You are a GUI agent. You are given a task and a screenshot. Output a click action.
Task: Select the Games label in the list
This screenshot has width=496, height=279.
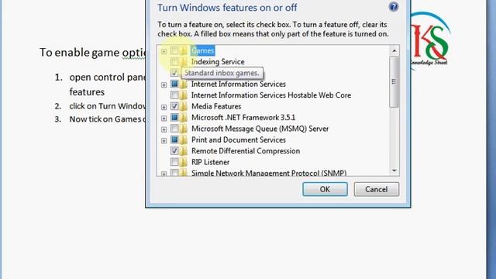tap(203, 50)
